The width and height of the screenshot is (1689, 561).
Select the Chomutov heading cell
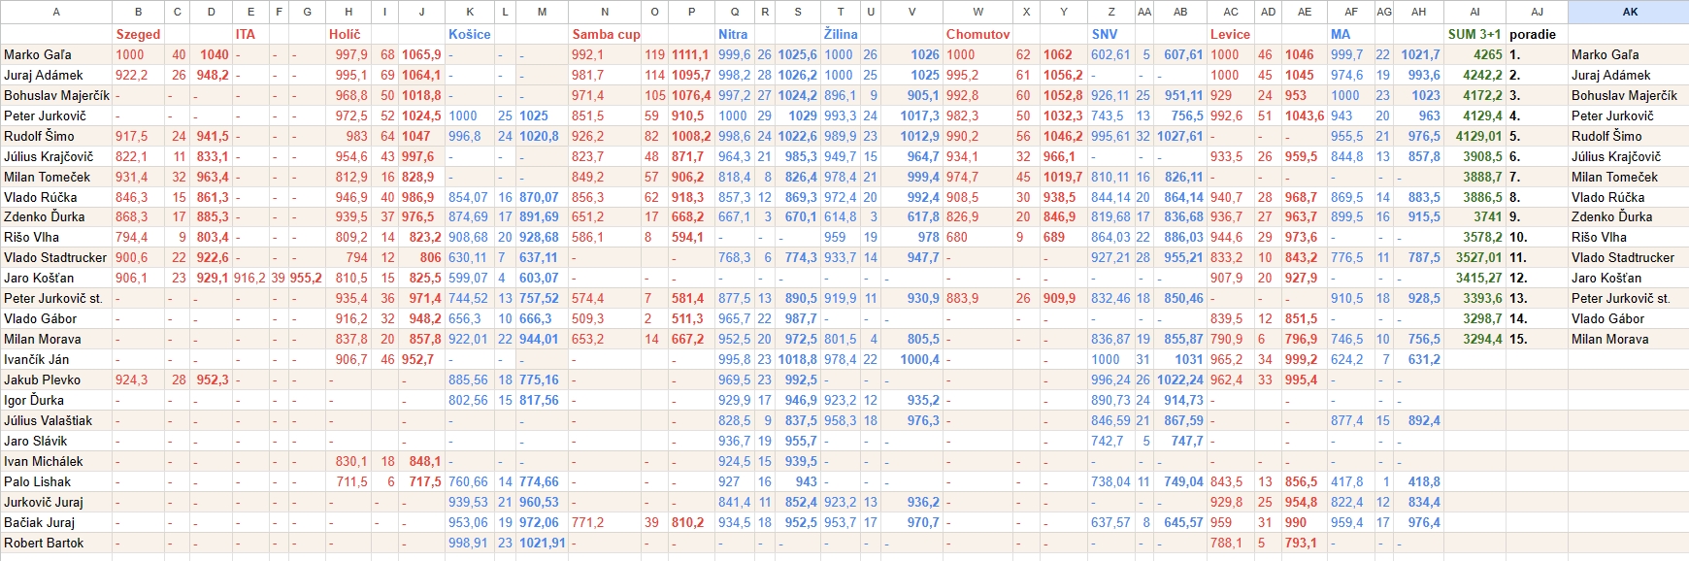977,34
